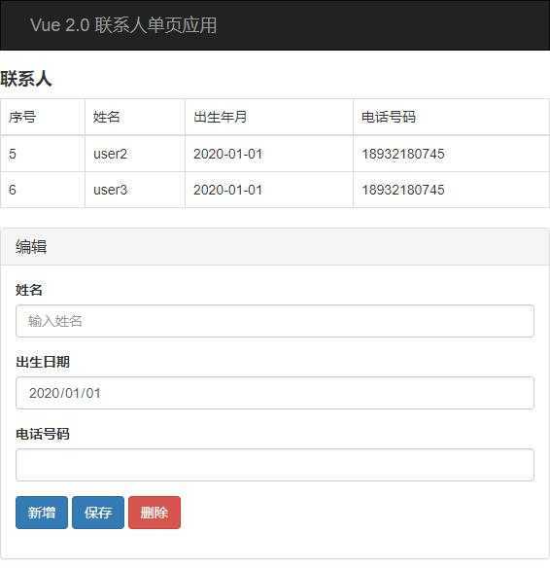Click the 联系人 heading
Image resolution: width=550 pixels, height=568 pixels.
tap(26, 79)
